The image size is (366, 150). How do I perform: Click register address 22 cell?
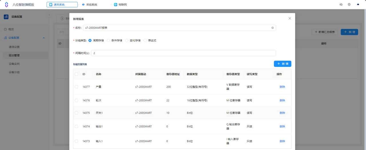[168, 100]
